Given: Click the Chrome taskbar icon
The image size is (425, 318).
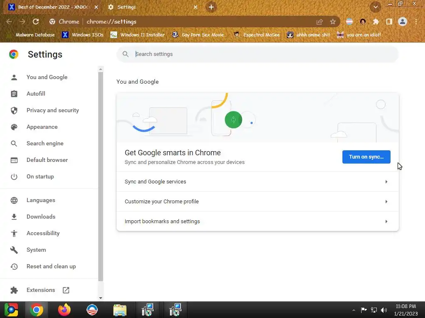Looking at the screenshot, I should coord(37,310).
